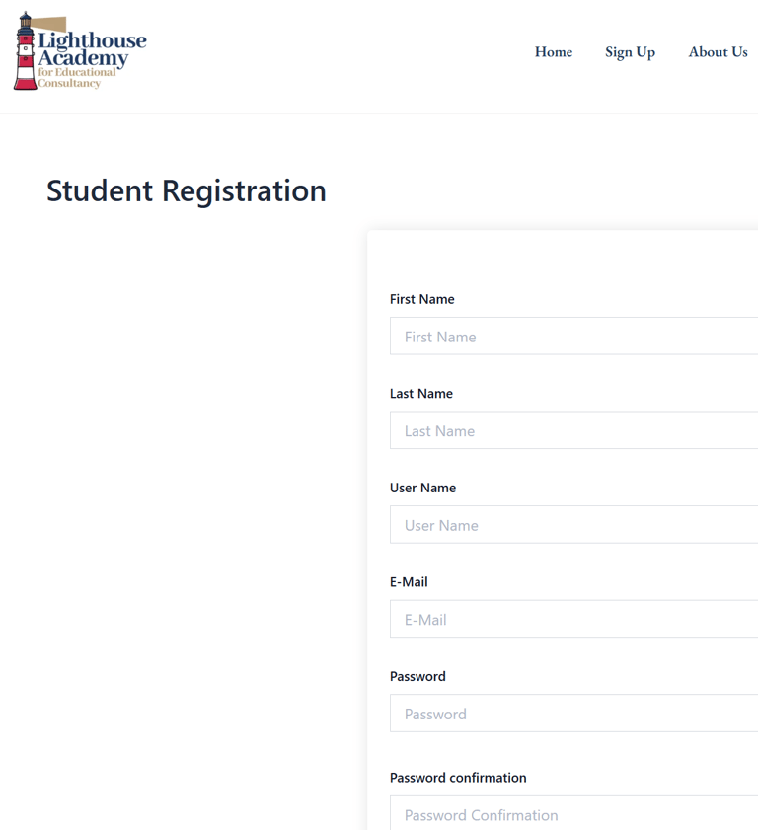
Task: Click the User Name field label
Action: [423, 488]
